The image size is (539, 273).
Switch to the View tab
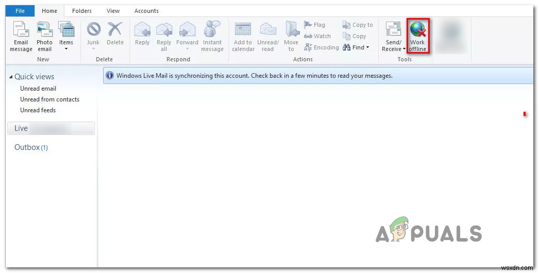pyautogui.click(x=113, y=11)
